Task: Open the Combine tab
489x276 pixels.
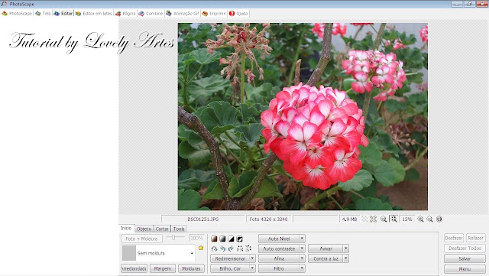Action: [151, 14]
